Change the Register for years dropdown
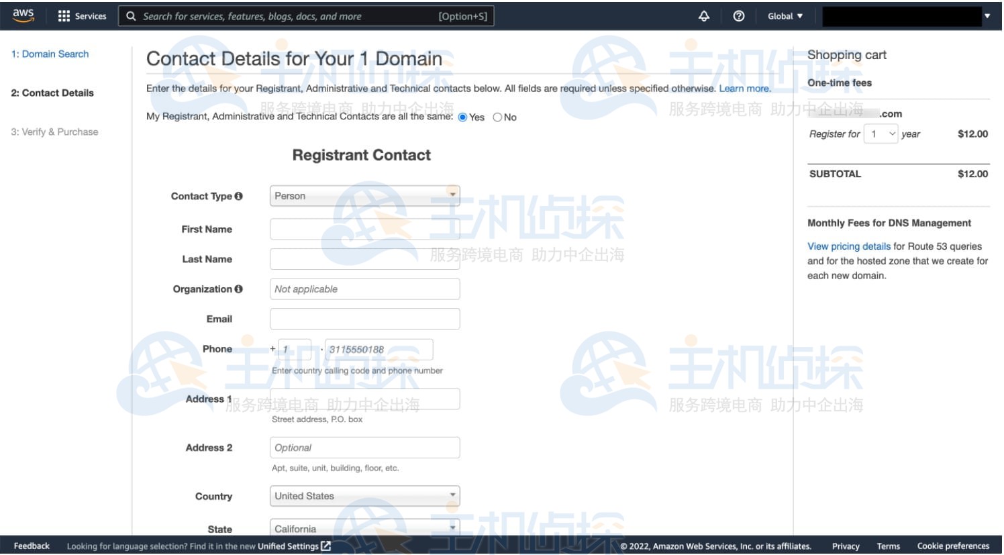 pyautogui.click(x=881, y=134)
